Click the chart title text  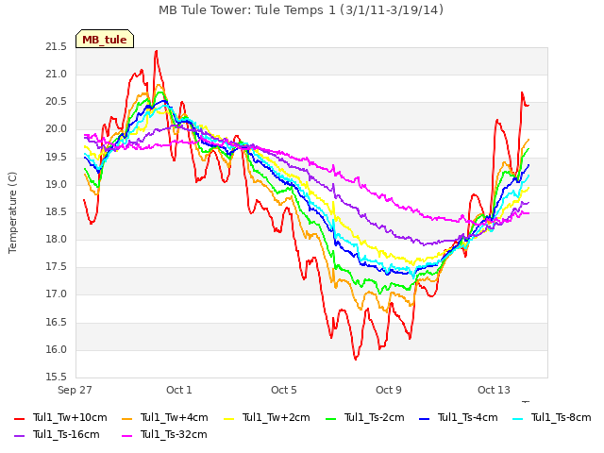point(301,9)
